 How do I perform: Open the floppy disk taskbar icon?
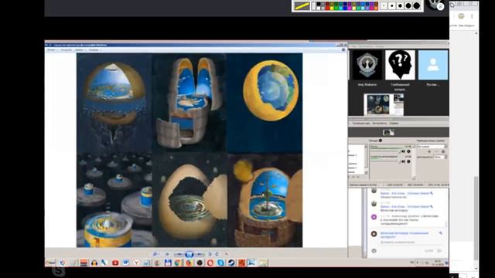[169, 263]
